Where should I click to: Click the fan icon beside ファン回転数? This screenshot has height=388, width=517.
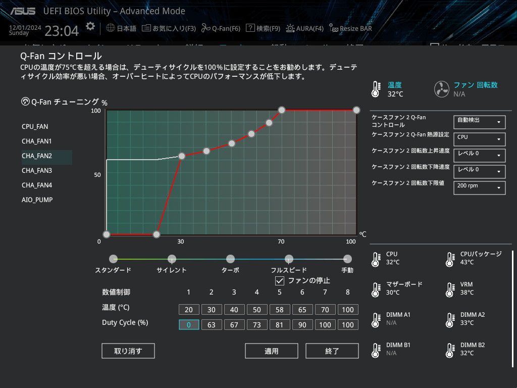(441, 89)
